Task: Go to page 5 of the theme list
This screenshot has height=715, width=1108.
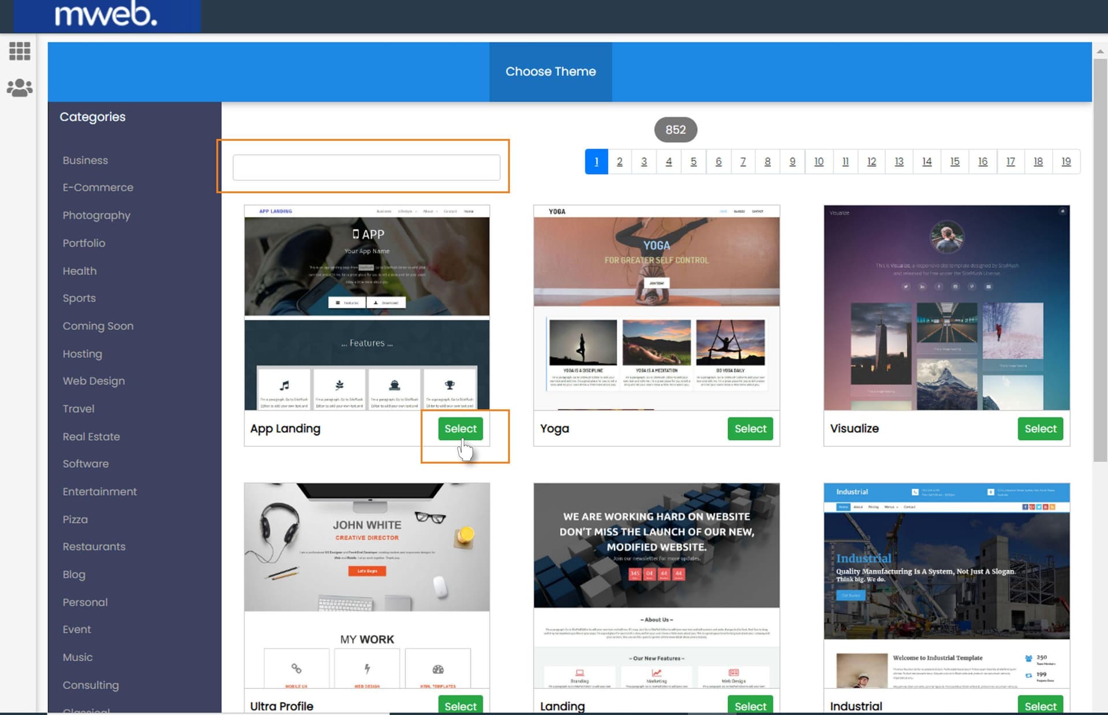Action: click(x=694, y=161)
